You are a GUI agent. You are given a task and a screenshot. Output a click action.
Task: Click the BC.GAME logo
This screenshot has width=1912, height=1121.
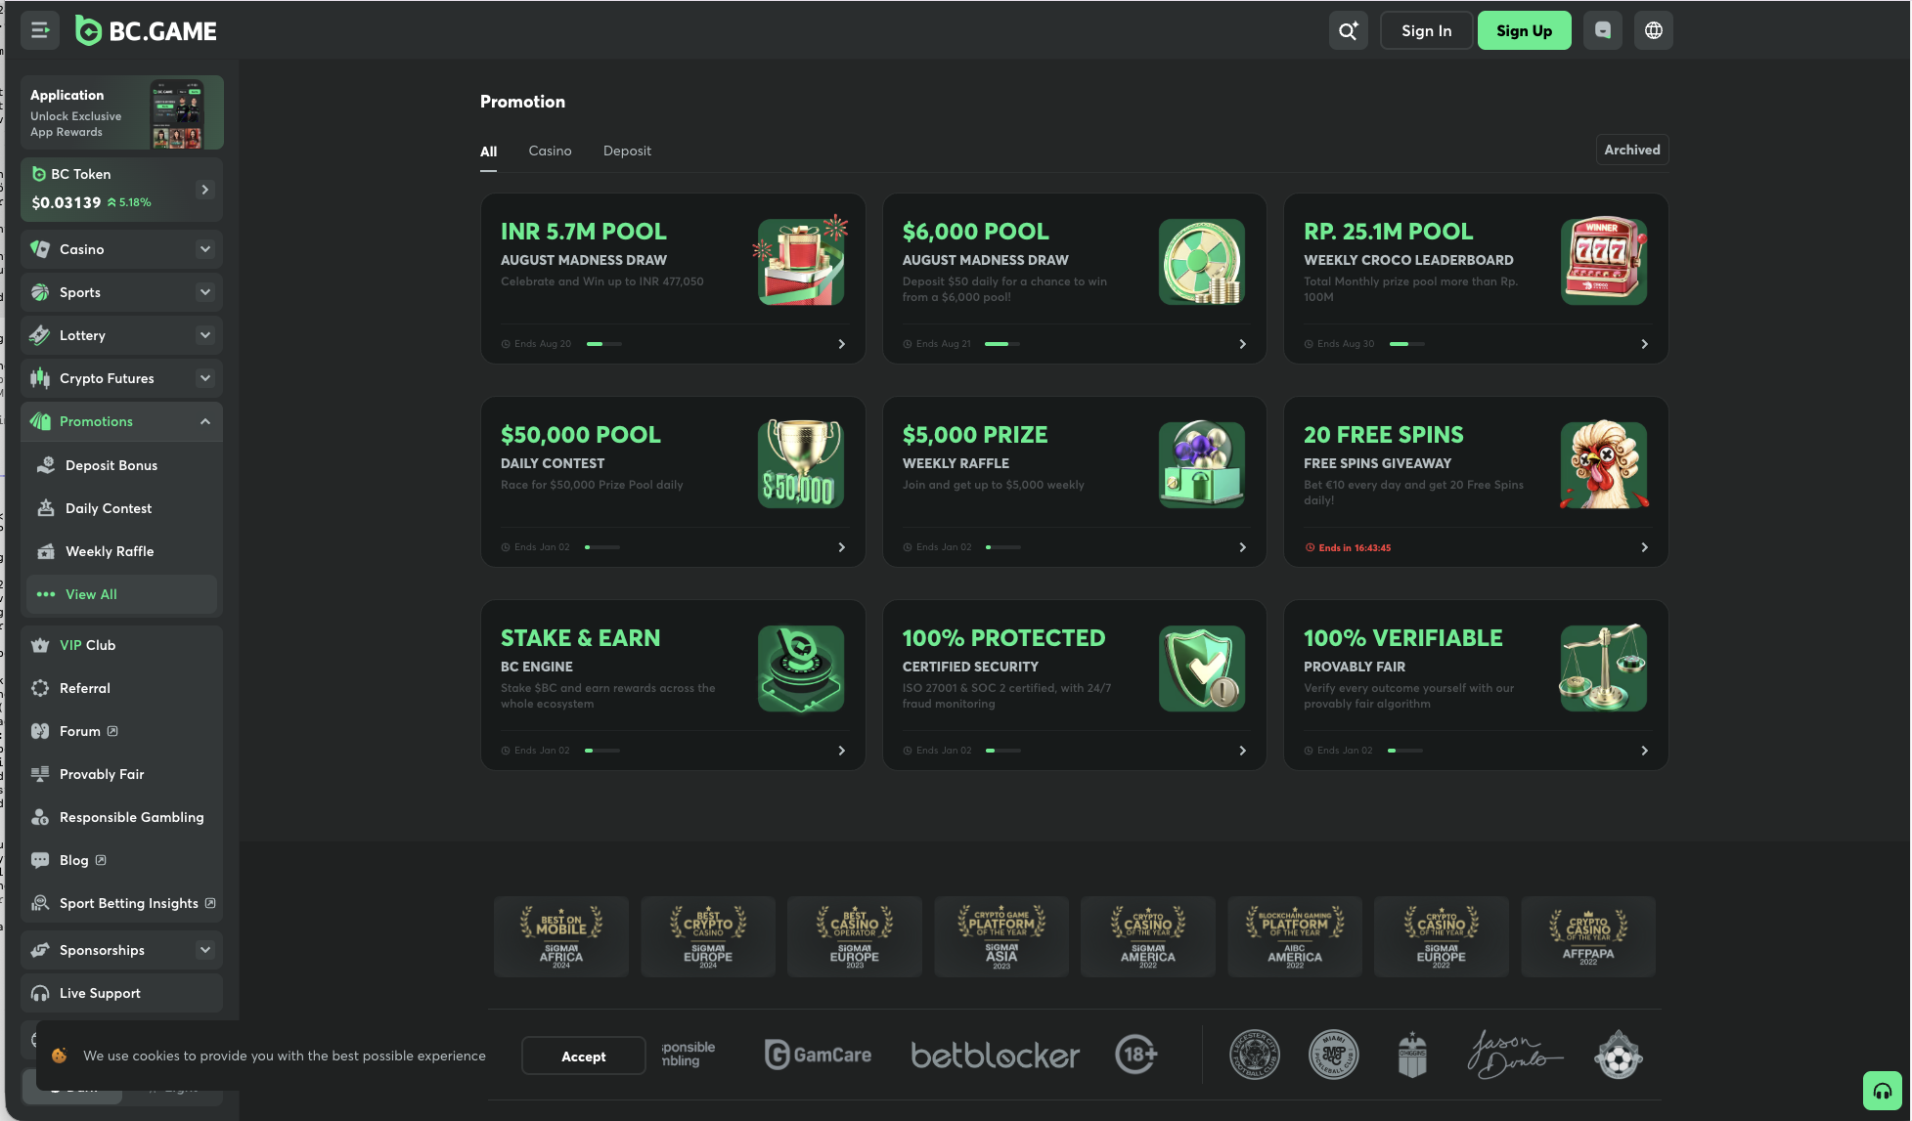tap(147, 31)
